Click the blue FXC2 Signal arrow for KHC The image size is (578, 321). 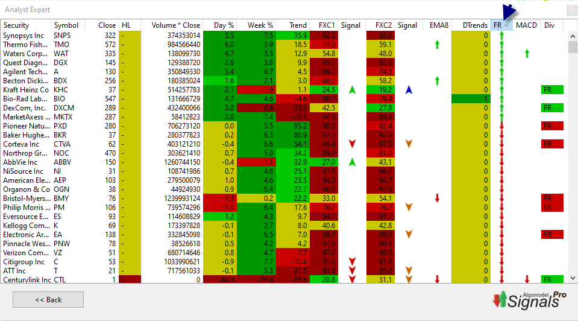(409, 90)
